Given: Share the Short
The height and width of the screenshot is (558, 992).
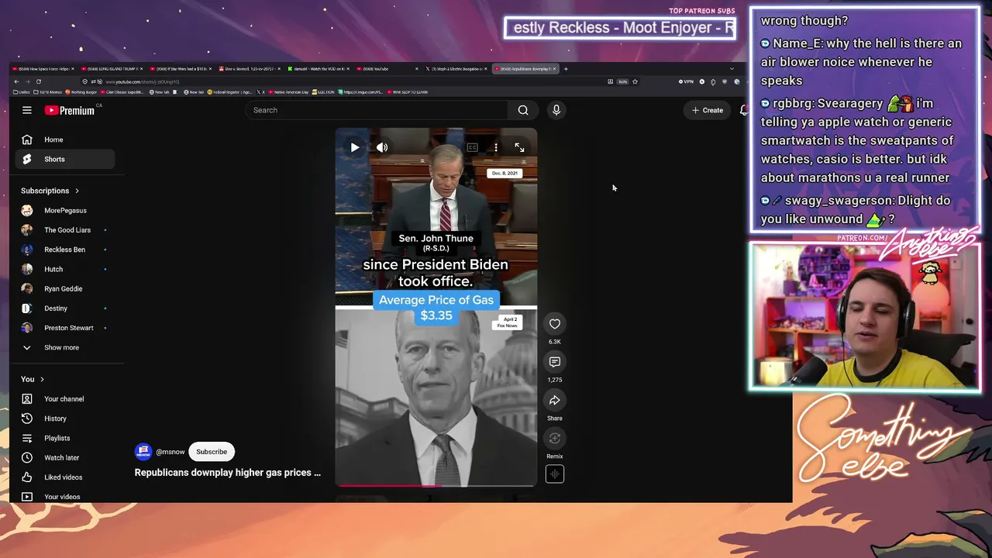Looking at the screenshot, I should click(555, 401).
